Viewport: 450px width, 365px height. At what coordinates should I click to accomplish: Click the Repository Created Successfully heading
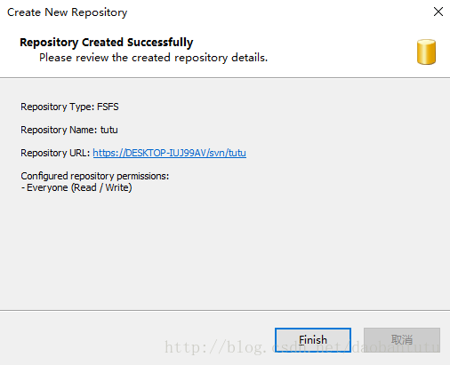(x=107, y=43)
